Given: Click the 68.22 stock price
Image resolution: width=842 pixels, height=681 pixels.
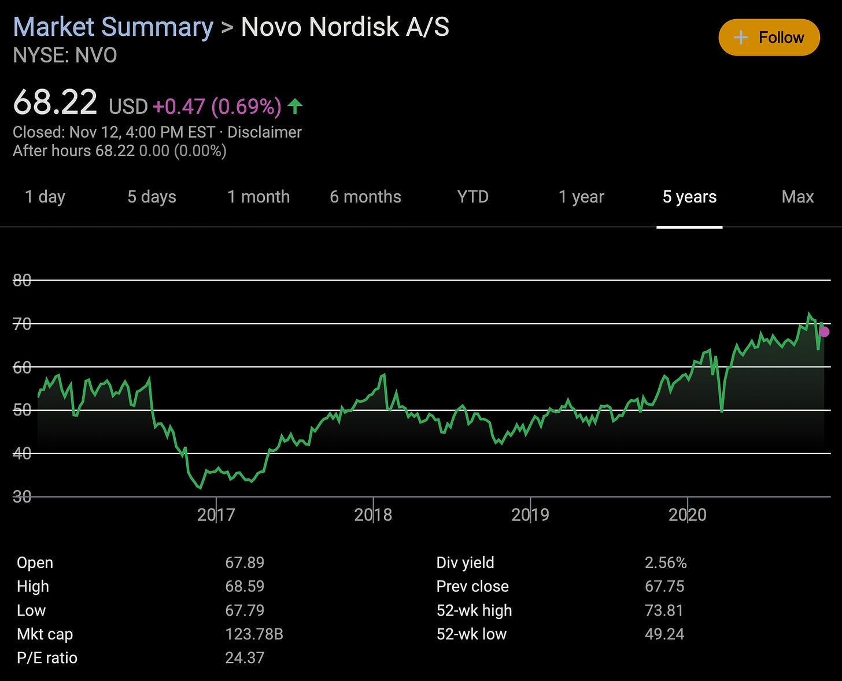Looking at the screenshot, I should click(55, 102).
